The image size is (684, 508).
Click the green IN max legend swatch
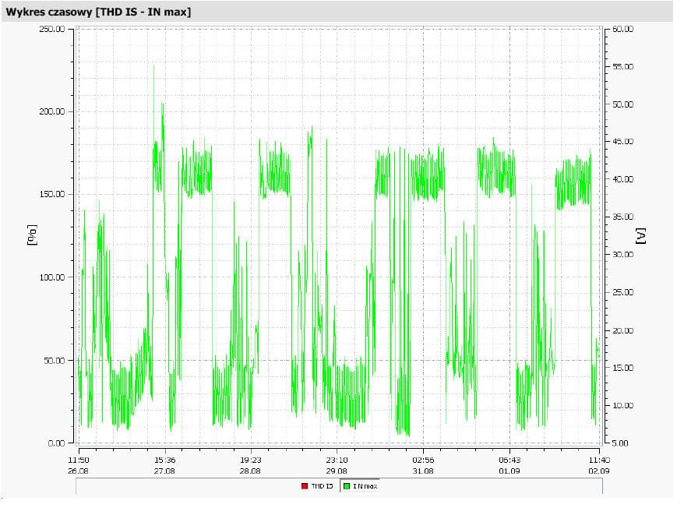coord(346,486)
